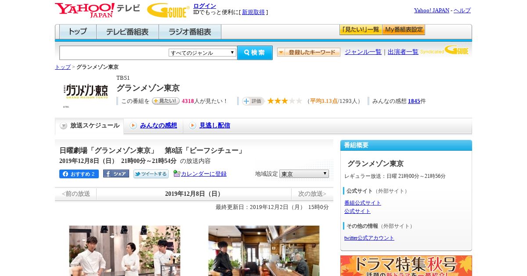
Task: Click the トップ breadcrumb link
Action: (63, 67)
